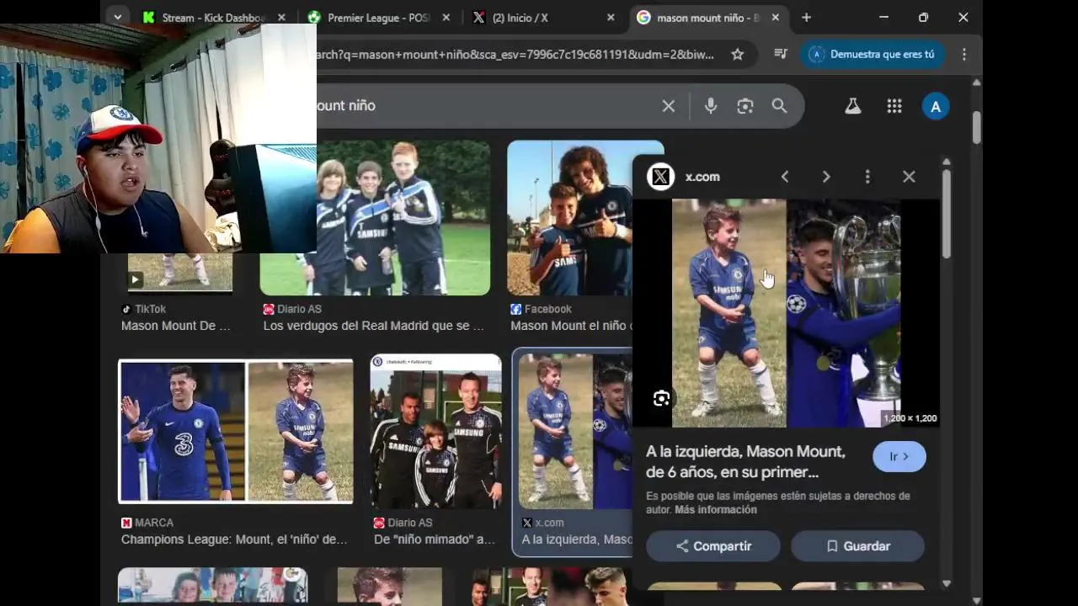Click the Guardar button
The width and height of the screenshot is (1078, 606).
(x=857, y=546)
